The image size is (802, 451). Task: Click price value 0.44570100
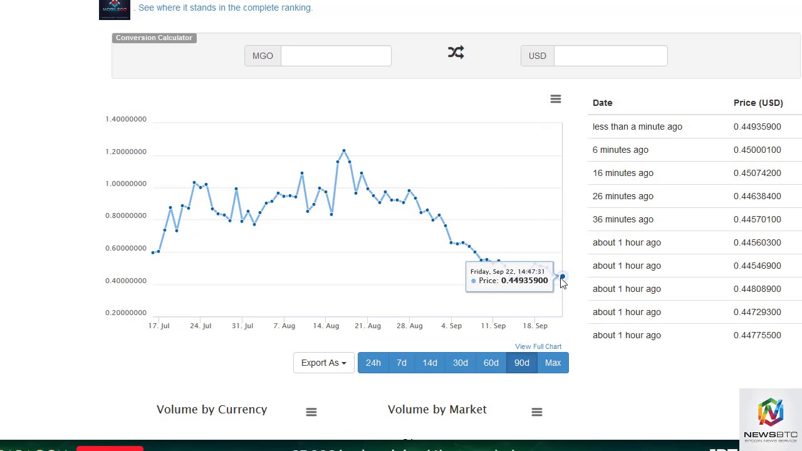758,219
